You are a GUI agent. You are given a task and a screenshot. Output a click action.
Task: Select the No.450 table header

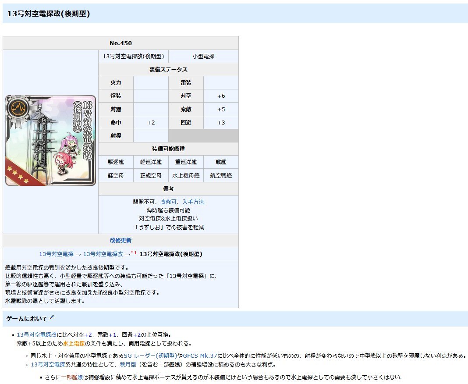pyautogui.click(x=121, y=43)
